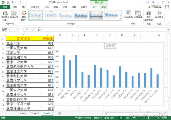Screen dimensions: 171x120
Task: Open the Sheet3 worksheet tab
Action: 35,113
